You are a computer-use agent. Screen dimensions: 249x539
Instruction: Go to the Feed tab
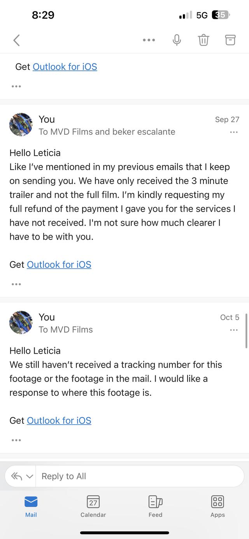(x=155, y=506)
